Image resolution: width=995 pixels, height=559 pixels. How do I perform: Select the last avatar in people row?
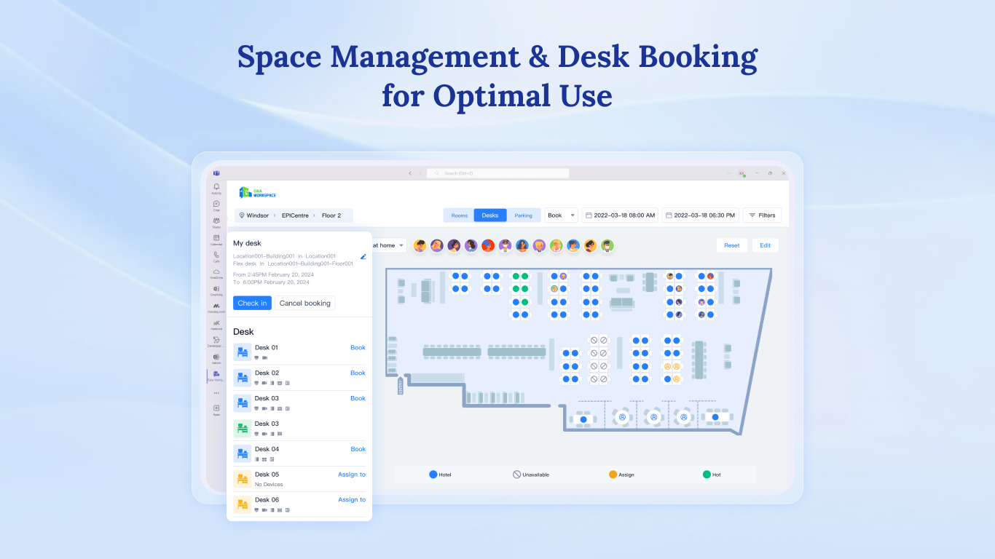coord(607,245)
